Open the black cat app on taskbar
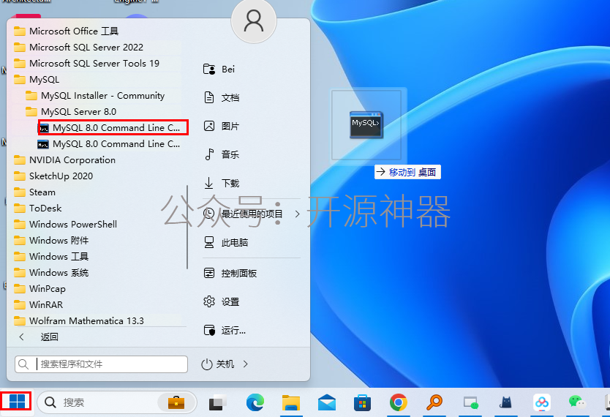 505,402
